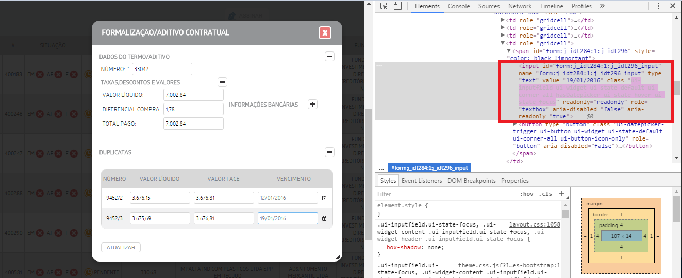This screenshot has width=682, height=278.
Task: Toggle the .cls class editor button
Action: coord(545,194)
